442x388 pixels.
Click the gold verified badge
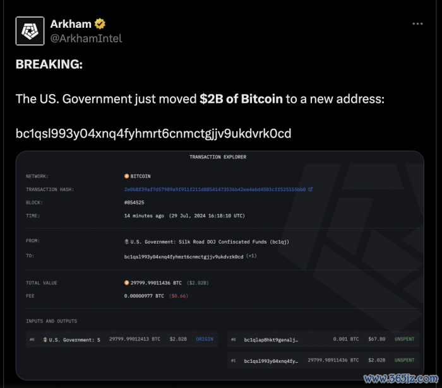pos(100,24)
